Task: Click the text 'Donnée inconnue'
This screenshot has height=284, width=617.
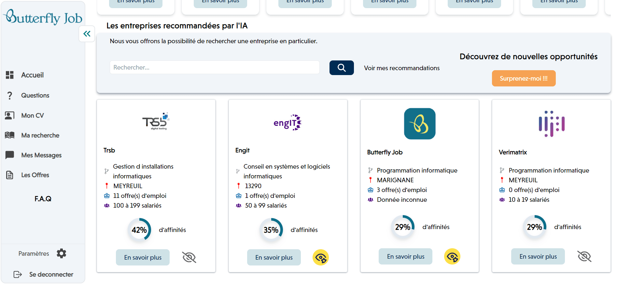Action: 402,200
